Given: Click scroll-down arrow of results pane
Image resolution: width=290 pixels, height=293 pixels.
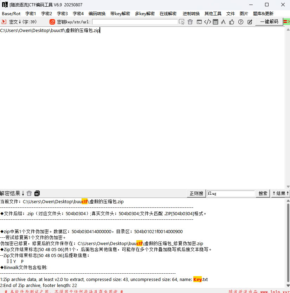Looking at the screenshot, I should pyautogui.click(x=288, y=286).
